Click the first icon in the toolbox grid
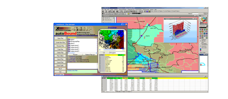 tap(200, 29)
